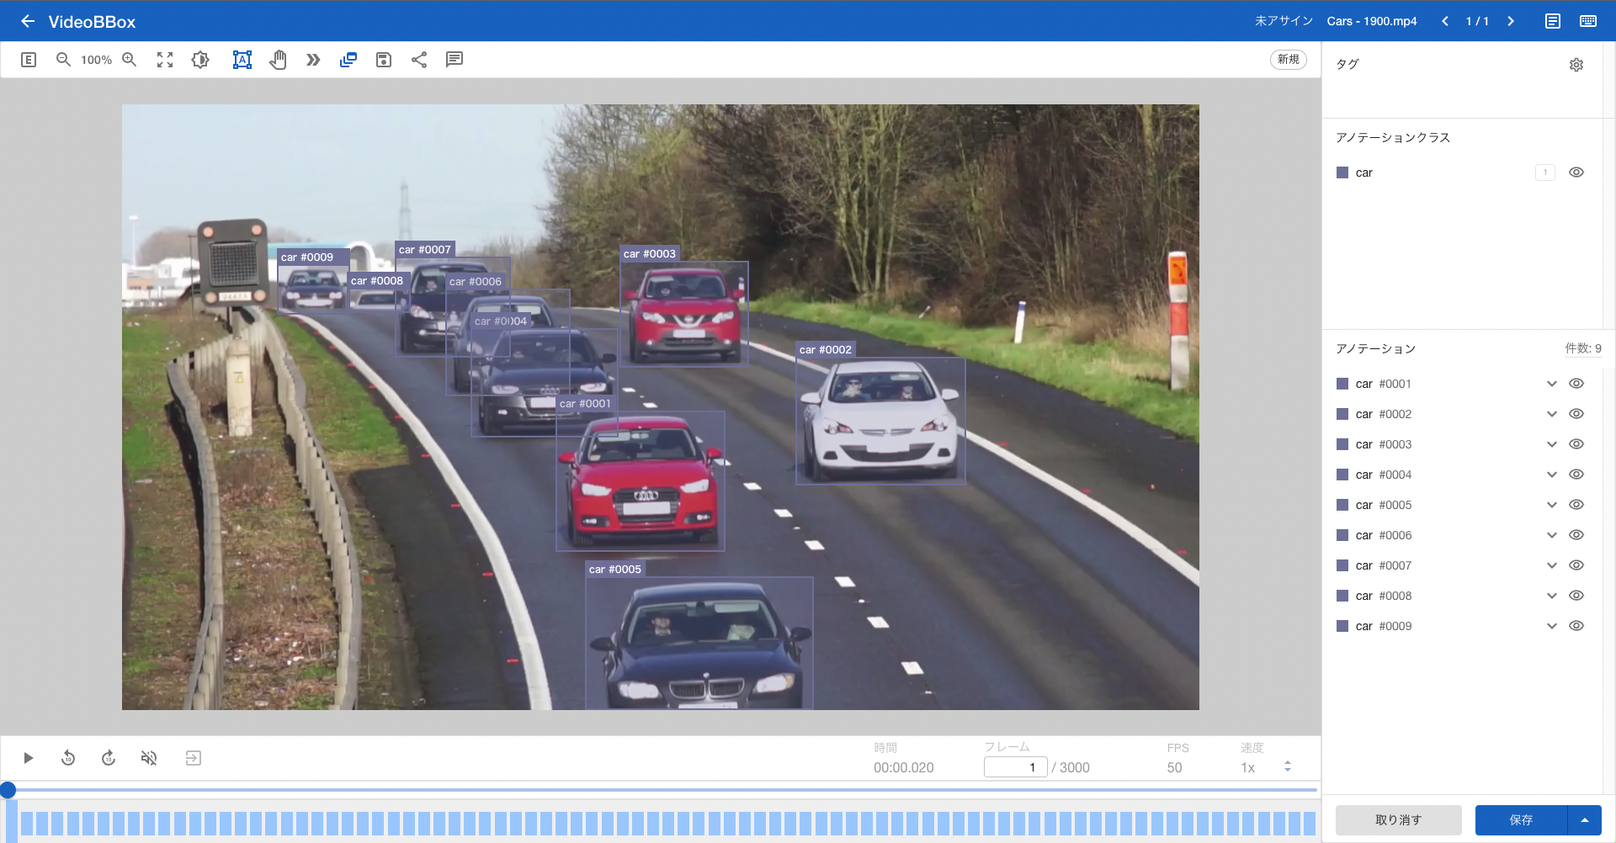This screenshot has height=843, width=1616.
Task: Expand details of car #0008
Action: 1552,596
